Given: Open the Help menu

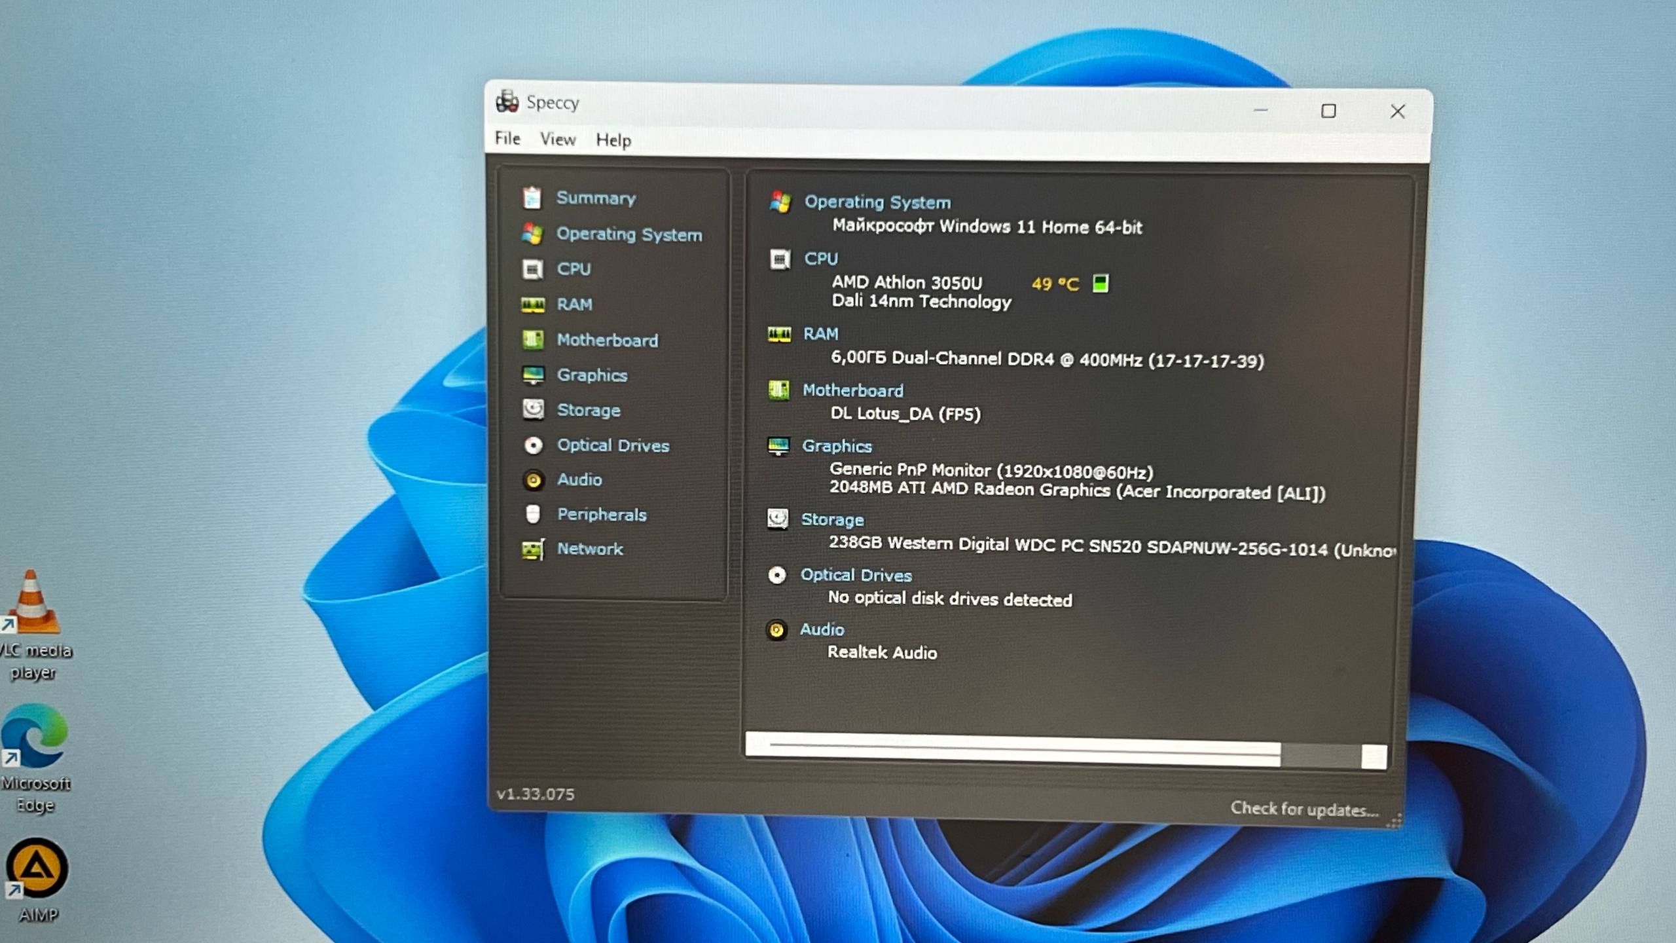Looking at the screenshot, I should (x=613, y=140).
